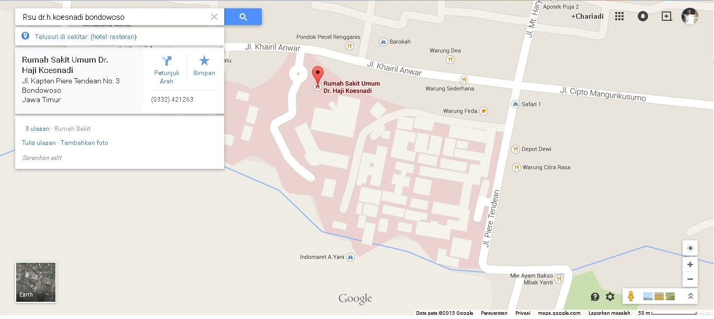The image size is (714, 319).
Task: Open Google apps grid icon
Action: [x=619, y=16]
